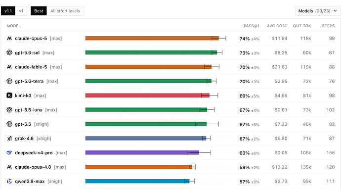341x189 pixels.
Task: Click the Anthropic icon beside claude-opus-5
Action: [x=9, y=38]
